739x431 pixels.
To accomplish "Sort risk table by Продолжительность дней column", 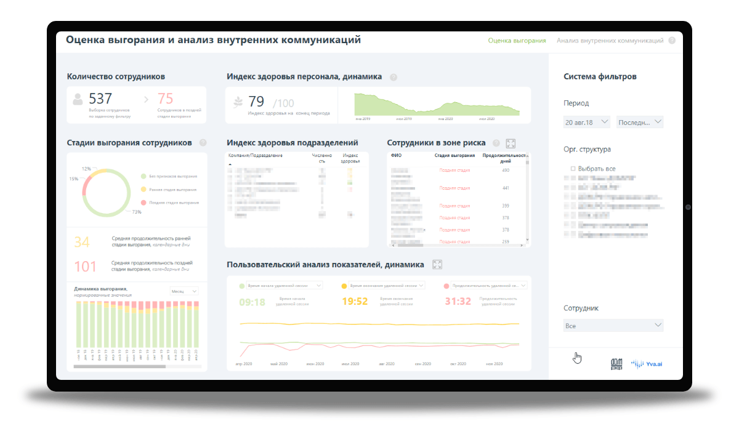I will [x=504, y=158].
